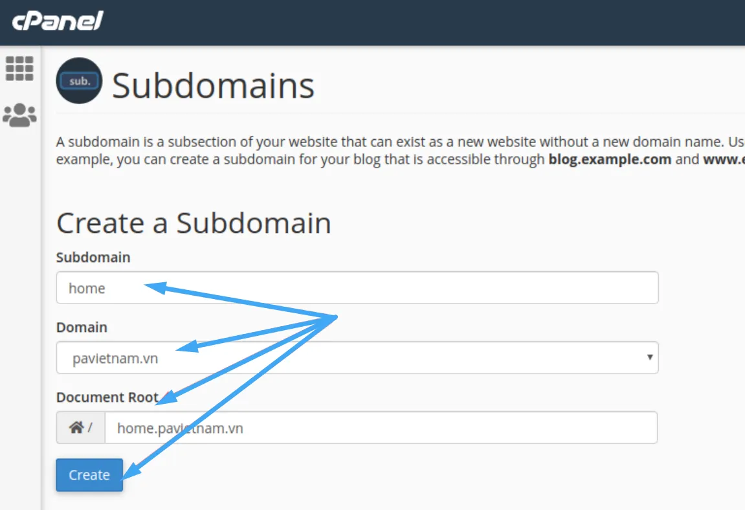
Task: Click the Document Root field home.pavietnam.vn
Action: [x=381, y=428]
